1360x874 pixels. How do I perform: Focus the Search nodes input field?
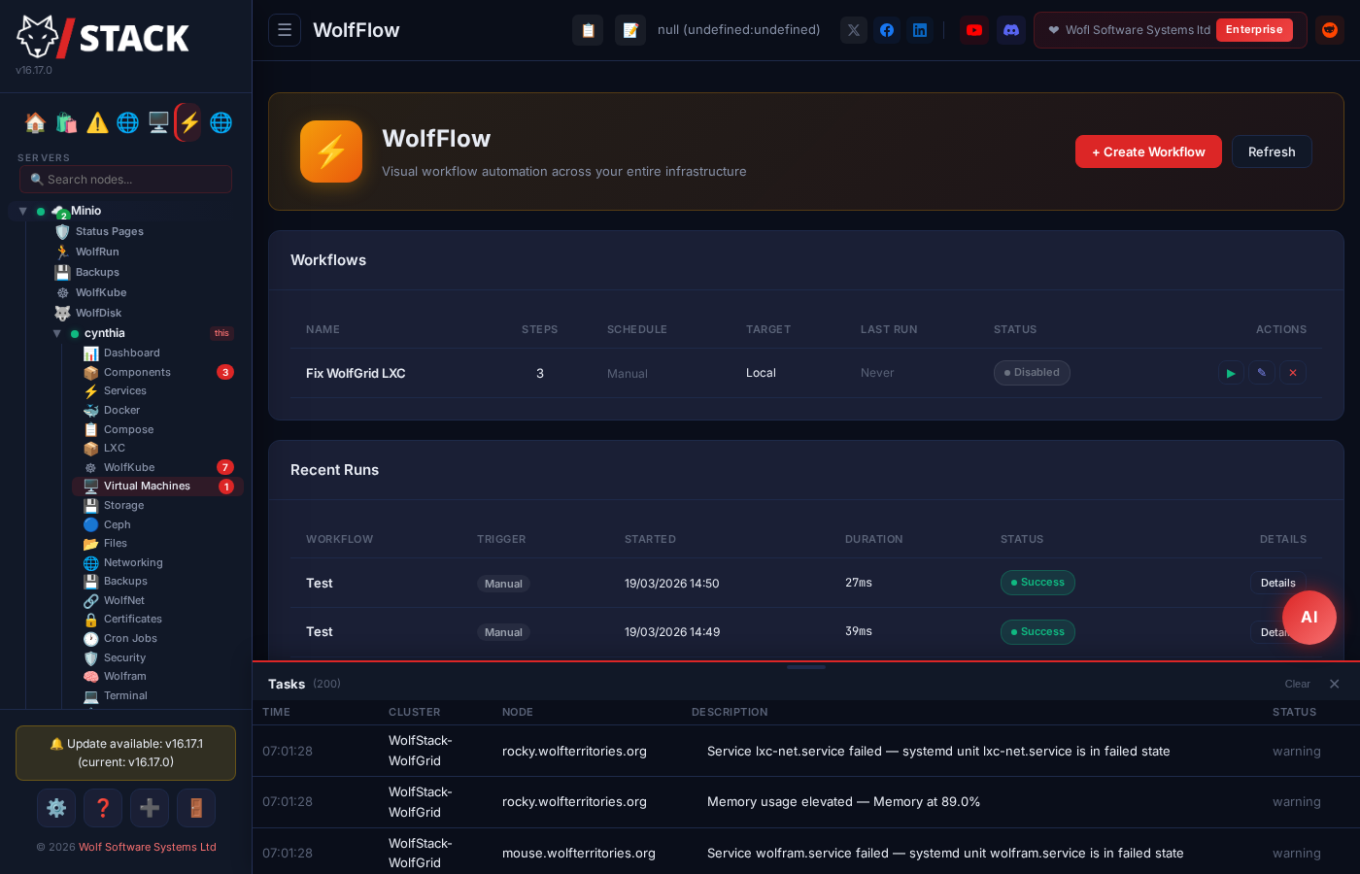click(x=125, y=180)
